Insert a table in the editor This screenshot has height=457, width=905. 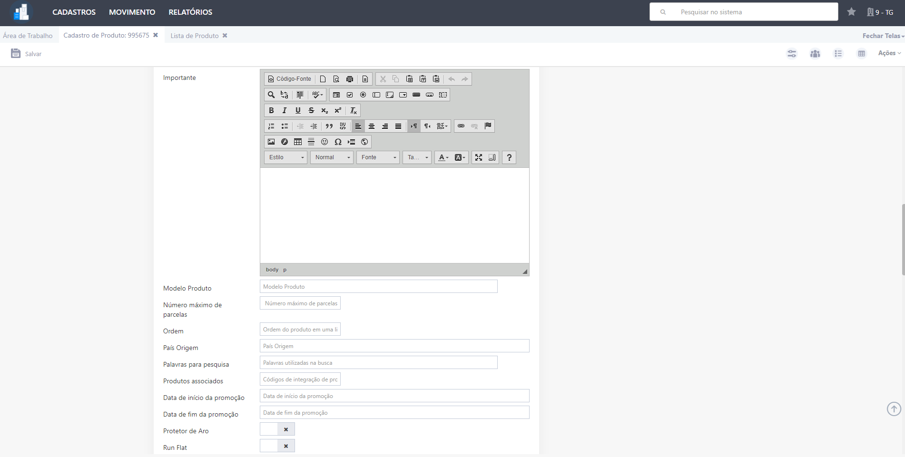point(298,142)
